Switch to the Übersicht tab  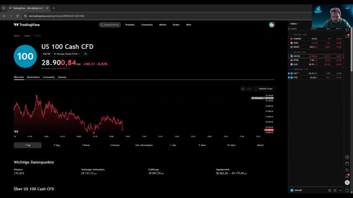coord(19,77)
